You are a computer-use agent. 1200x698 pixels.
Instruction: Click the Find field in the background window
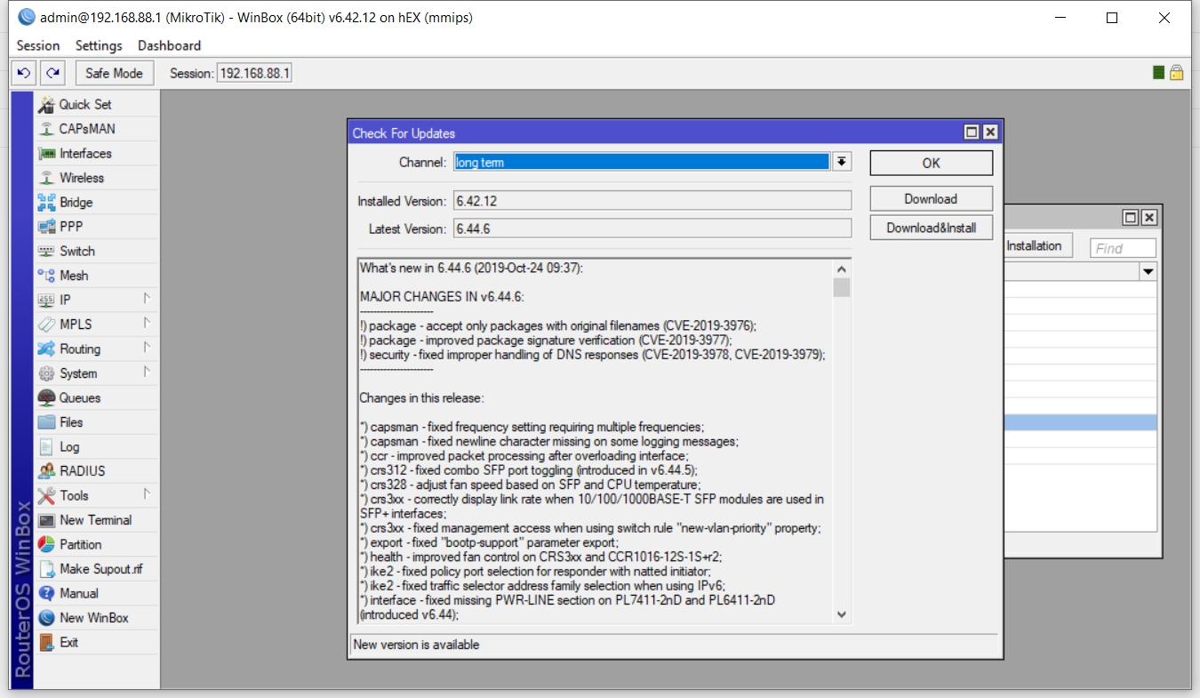tap(1124, 248)
